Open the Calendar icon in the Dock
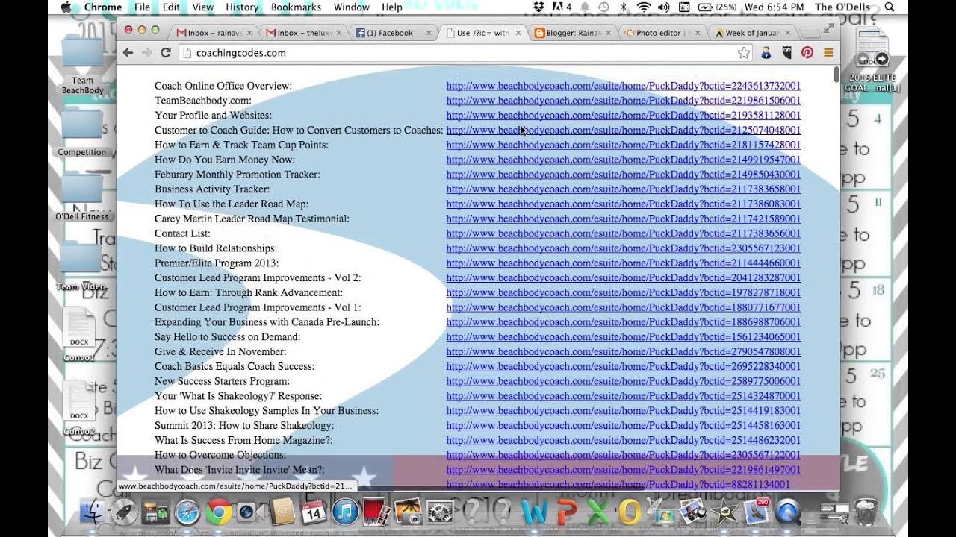Screen dimensions: 956x537 coord(314,512)
